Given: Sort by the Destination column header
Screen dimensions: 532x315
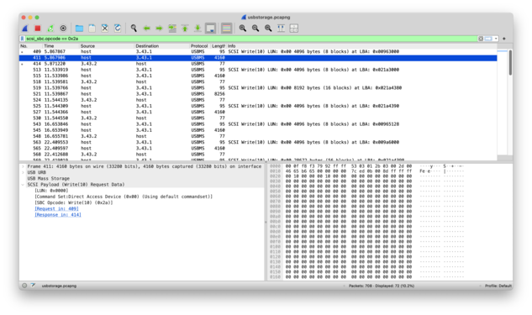Looking at the screenshot, I should click(162, 46).
